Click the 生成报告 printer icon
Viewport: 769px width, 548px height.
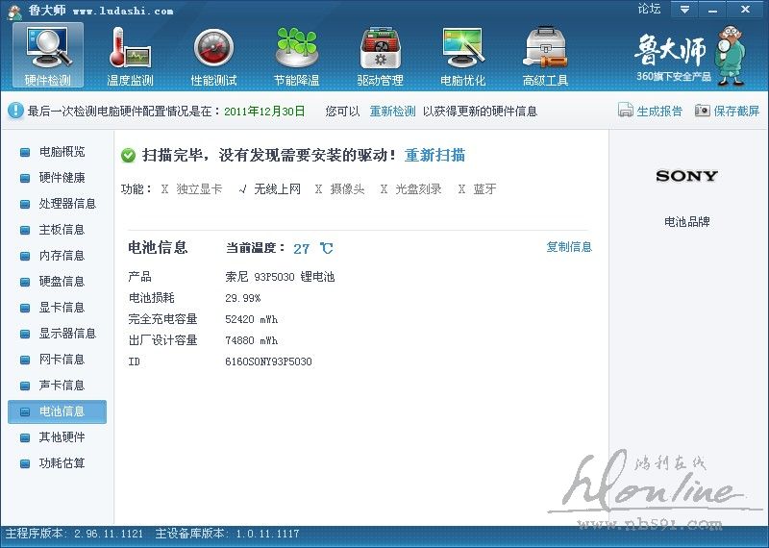point(626,110)
